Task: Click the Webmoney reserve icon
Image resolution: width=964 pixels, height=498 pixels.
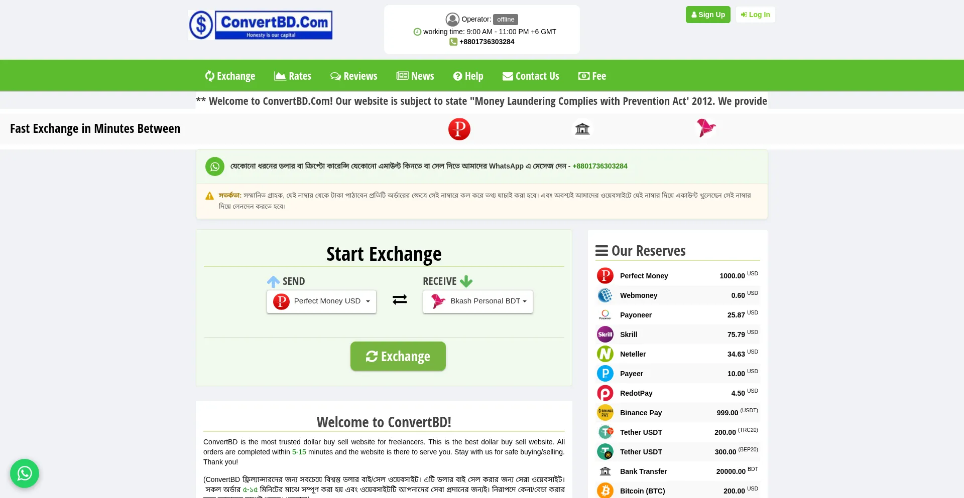Action: coord(605,295)
